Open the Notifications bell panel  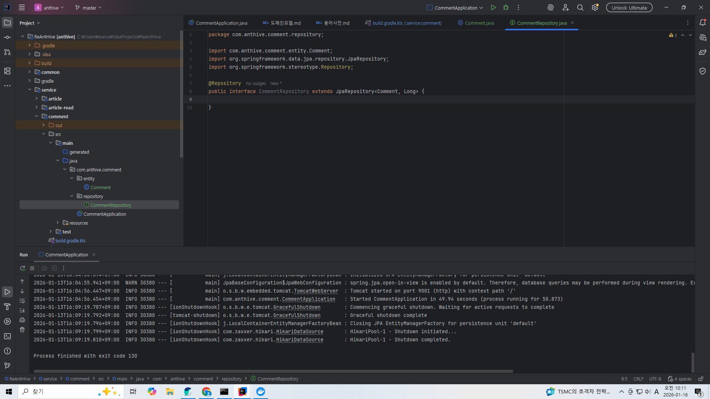703,23
